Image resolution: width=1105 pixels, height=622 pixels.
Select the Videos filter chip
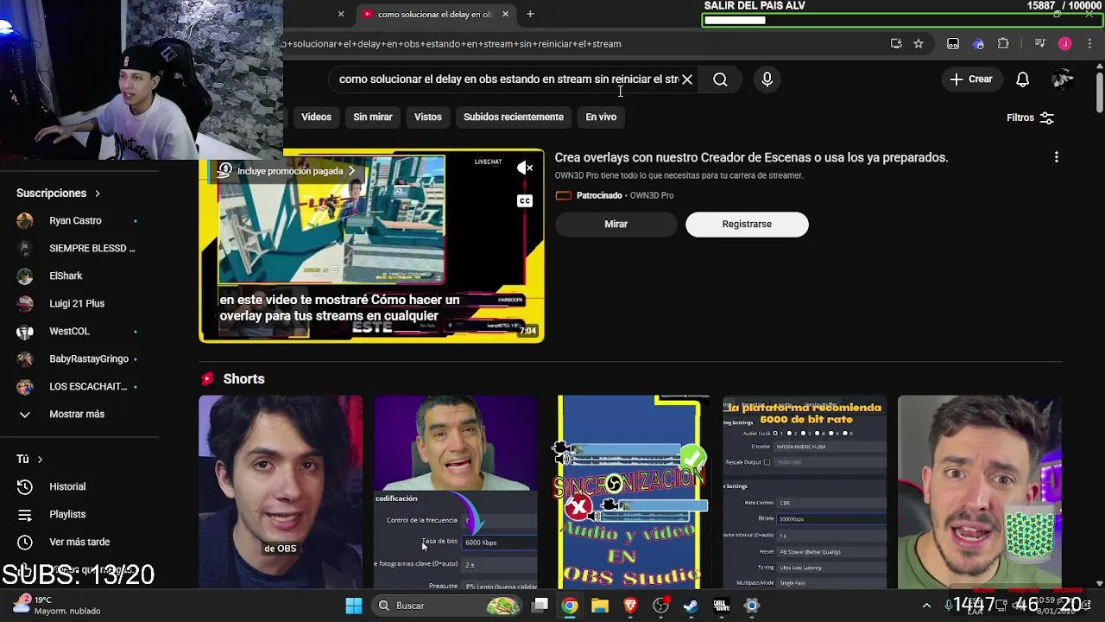coord(316,117)
